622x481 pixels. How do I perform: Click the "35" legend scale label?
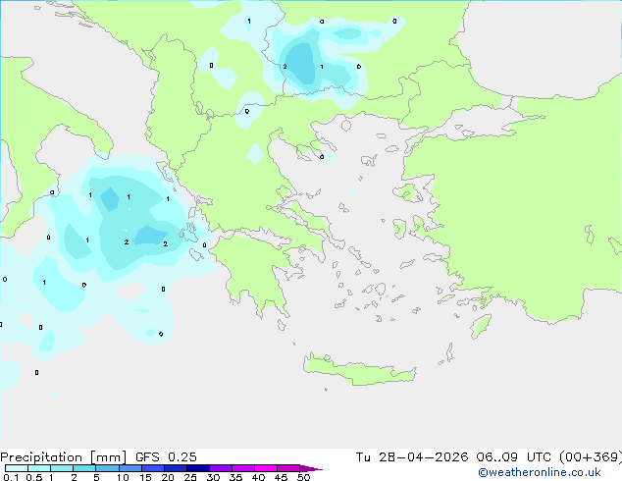tap(235, 477)
